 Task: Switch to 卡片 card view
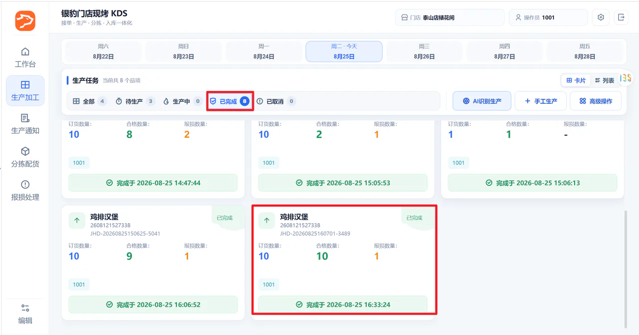coord(576,80)
